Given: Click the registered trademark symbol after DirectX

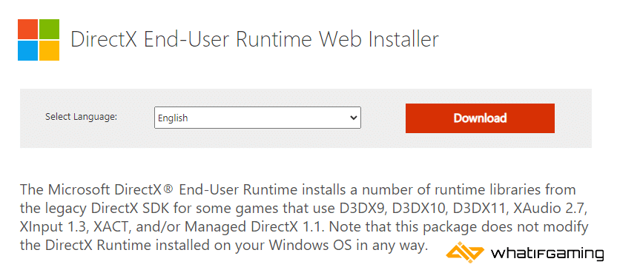Looking at the screenshot, I should tap(168, 189).
